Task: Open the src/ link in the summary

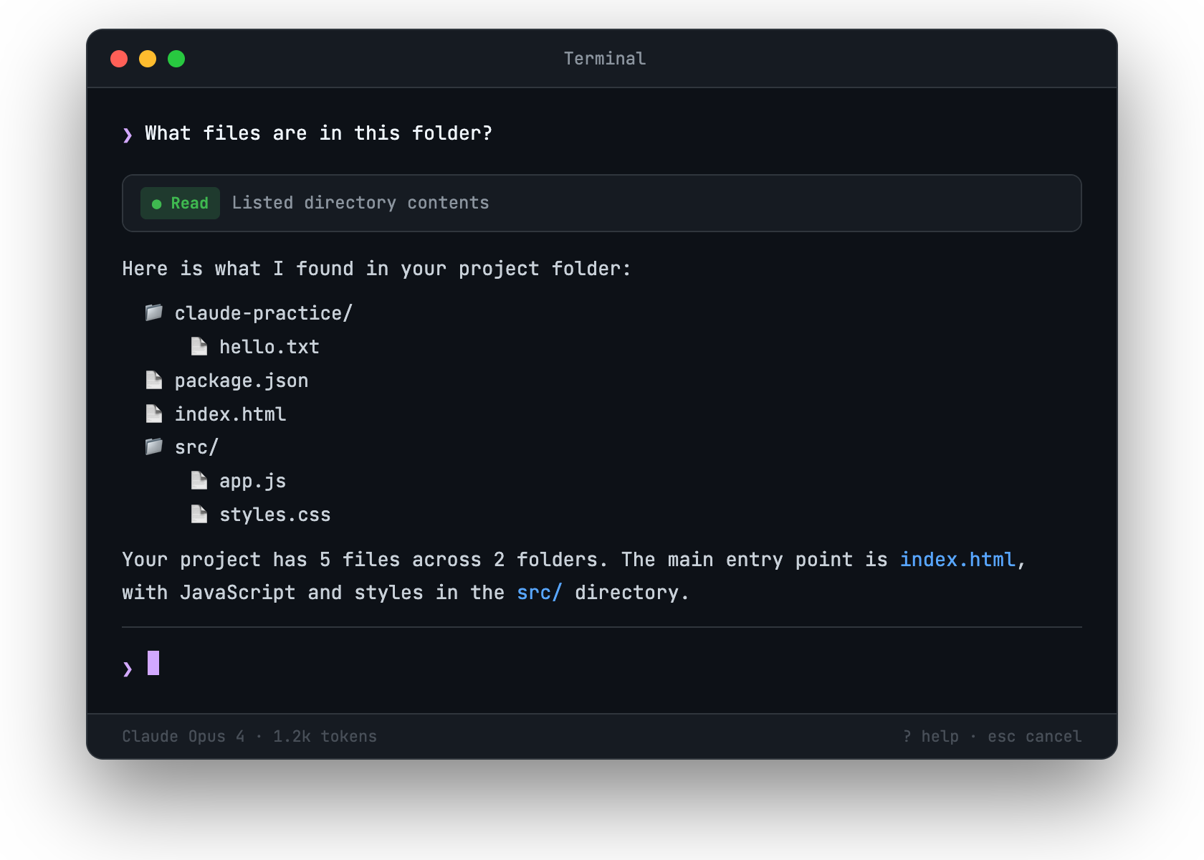Action: [539, 593]
